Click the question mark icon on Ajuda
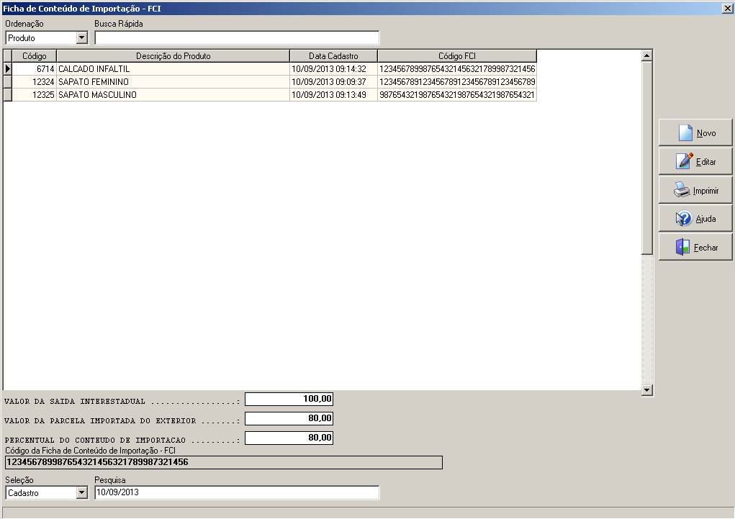Image resolution: width=735 pixels, height=519 pixels. (x=684, y=219)
